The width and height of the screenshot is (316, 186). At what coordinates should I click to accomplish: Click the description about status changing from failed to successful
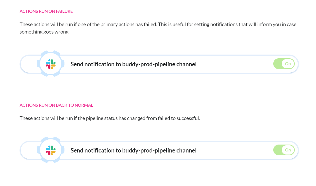click(x=110, y=118)
